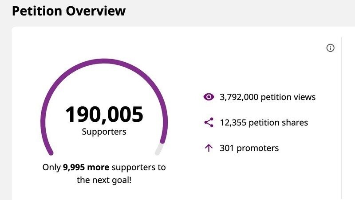Click "the next goal!" text line
This screenshot has width=355, height=200.
point(104,180)
